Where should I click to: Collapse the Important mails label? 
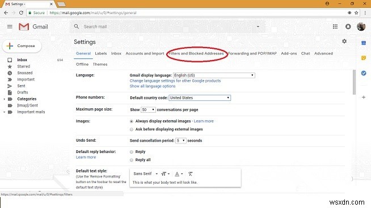(x=4, y=112)
